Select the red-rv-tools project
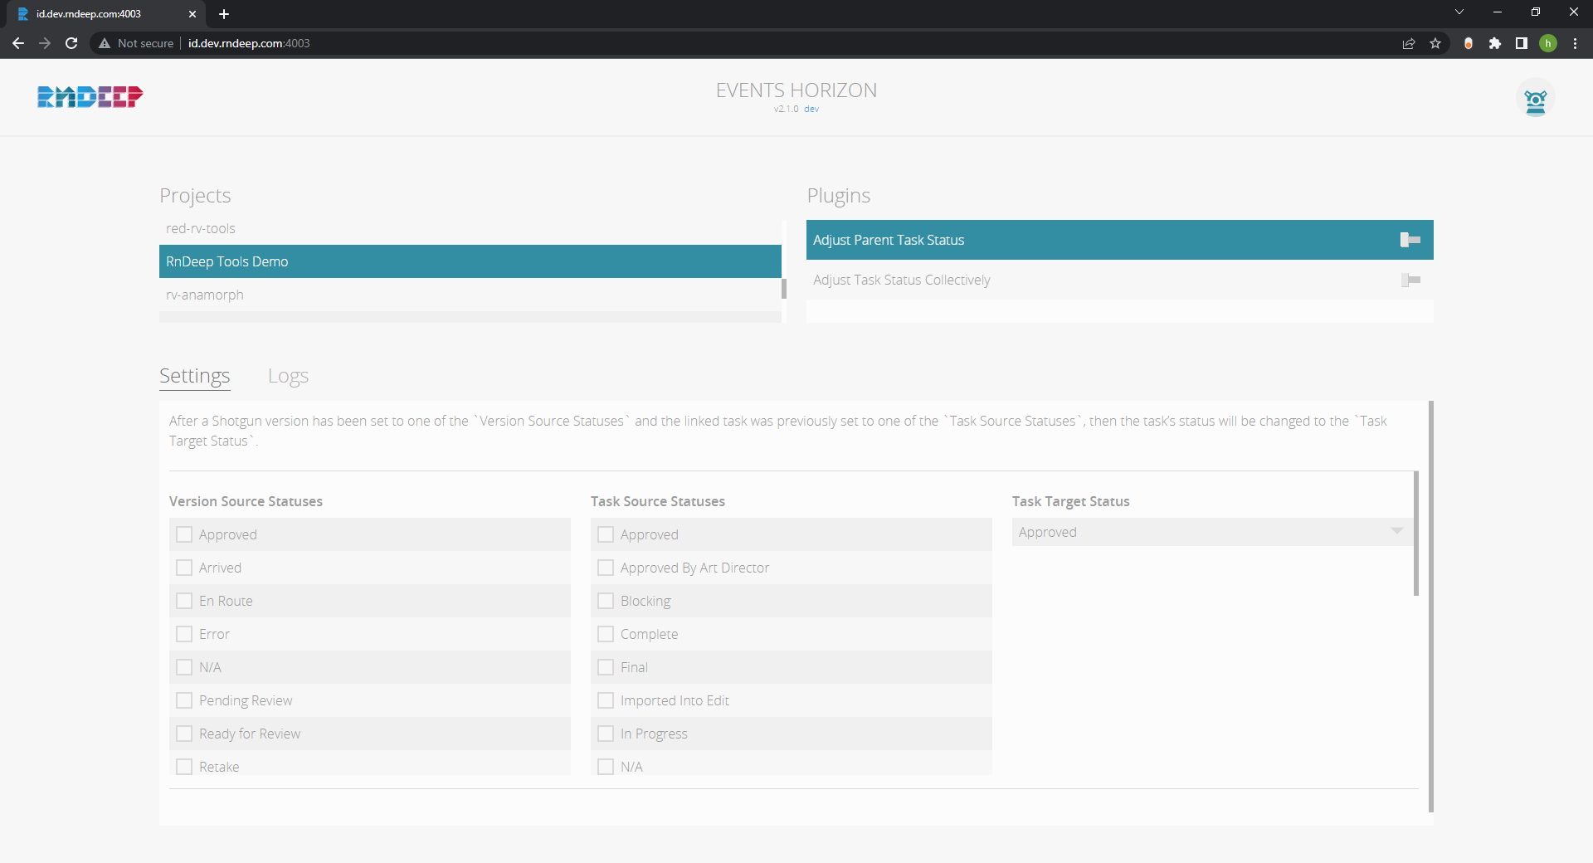The width and height of the screenshot is (1593, 863). 201,228
